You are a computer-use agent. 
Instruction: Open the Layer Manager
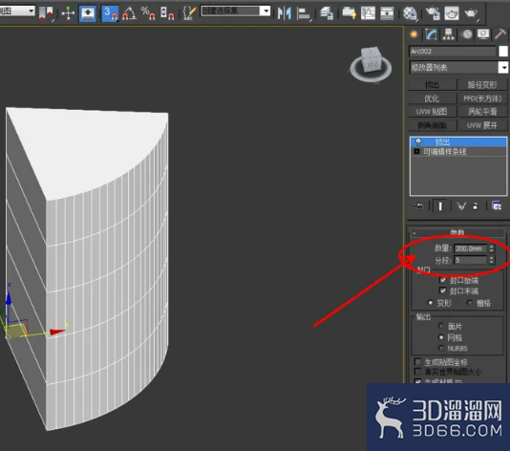327,13
